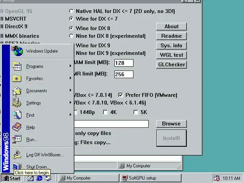Click the Shut Down monitor icon
The height and width of the screenshot is (183, 244).
tap(17, 166)
